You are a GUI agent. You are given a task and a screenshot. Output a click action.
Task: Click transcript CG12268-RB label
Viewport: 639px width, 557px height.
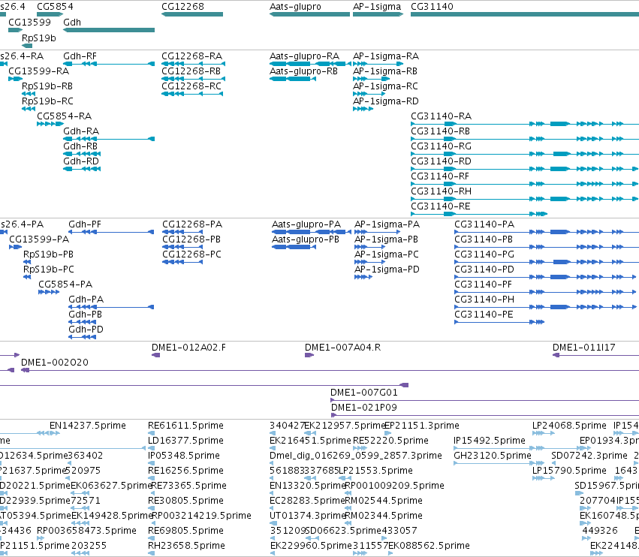tap(191, 71)
